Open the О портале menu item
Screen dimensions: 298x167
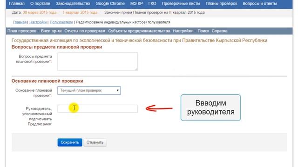click(x=40, y=4)
